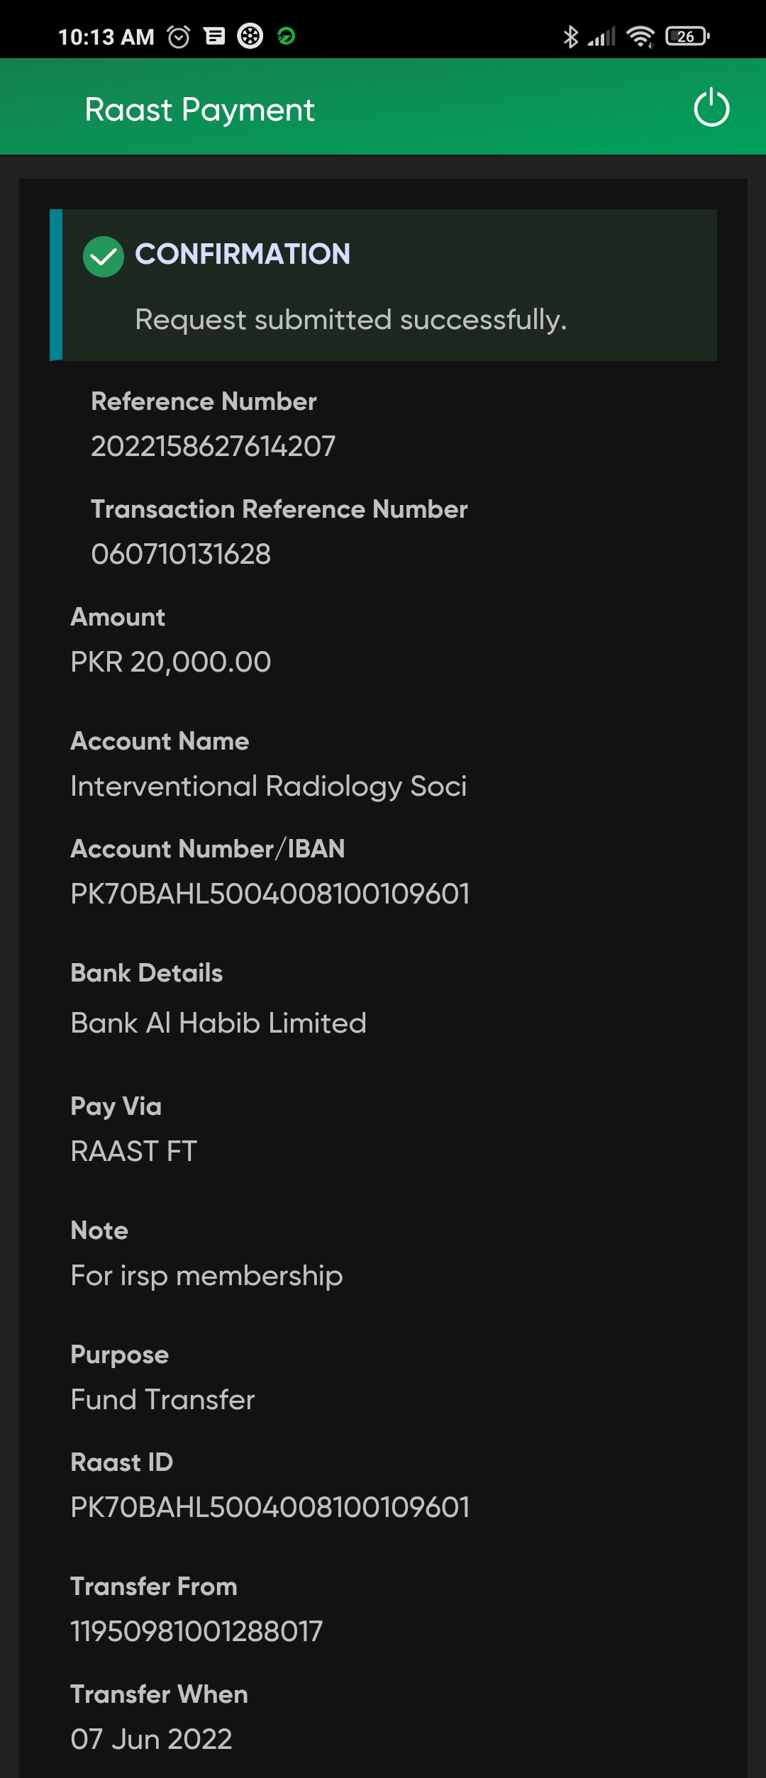
Task: Select the Transaction Reference Number 060710131628
Action: (x=181, y=554)
